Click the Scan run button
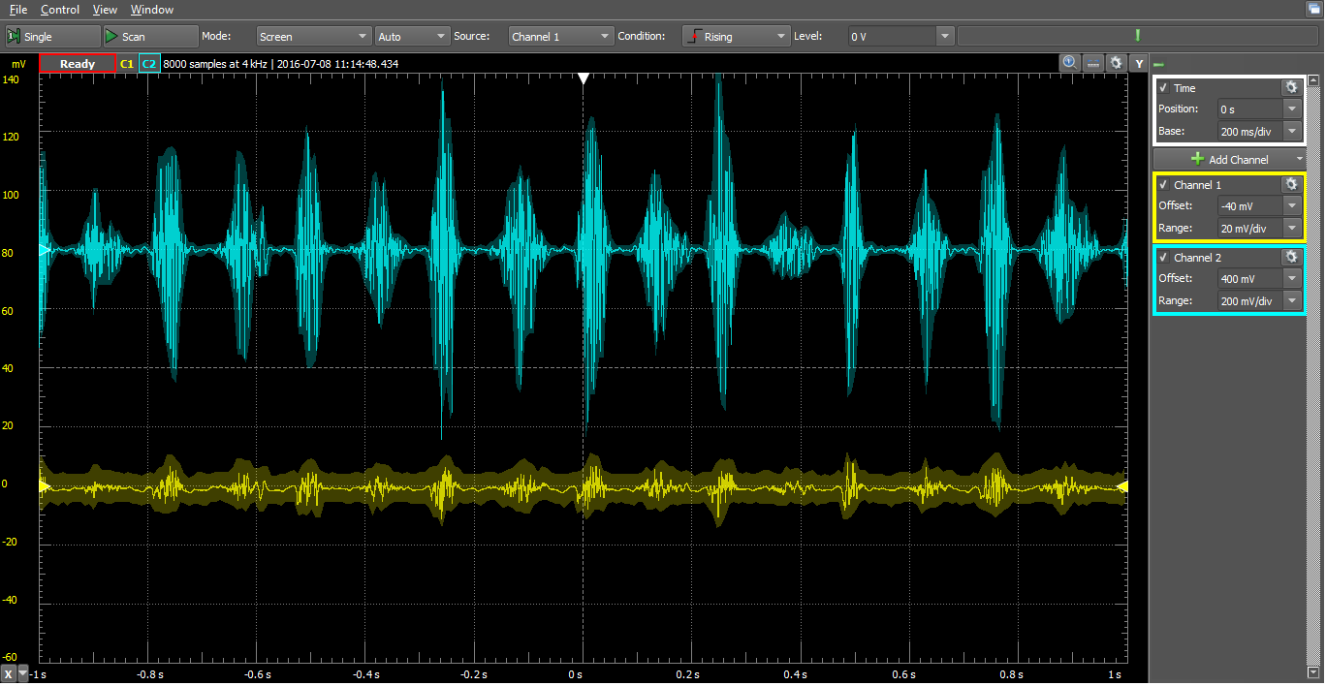Screen dimensions: 1326x686 point(149,37)
